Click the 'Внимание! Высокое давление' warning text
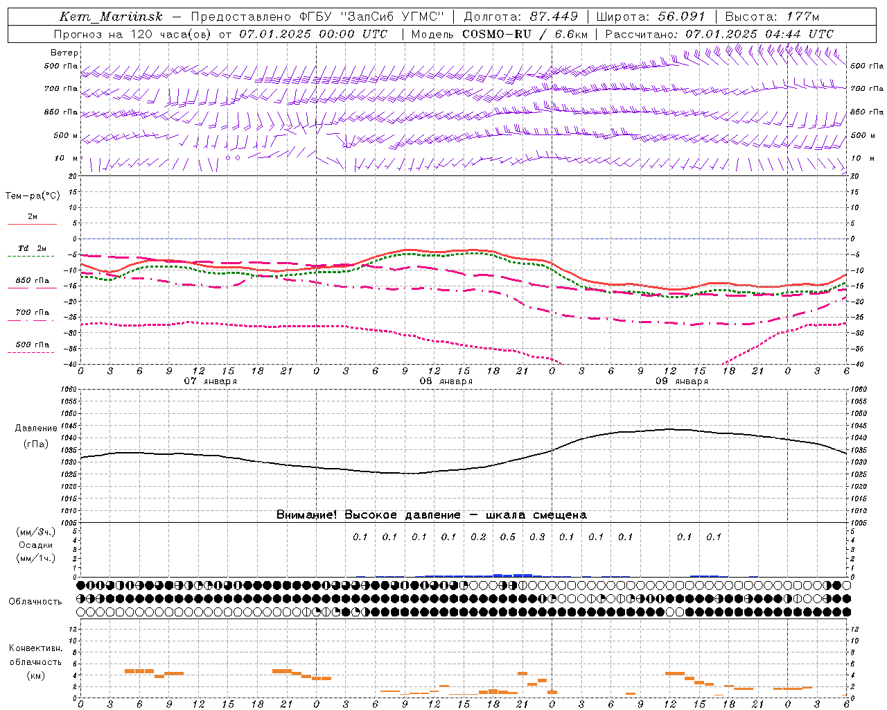This screenshot has width=887, height=710. (x=368, y=515)
